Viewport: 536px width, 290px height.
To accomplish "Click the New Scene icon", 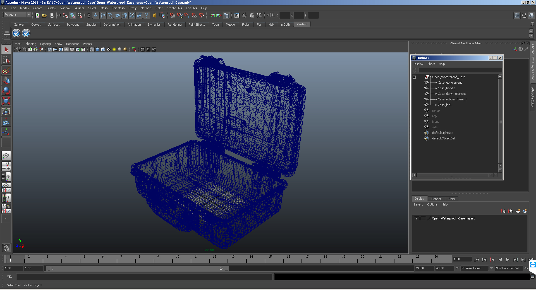I will [x=37, y=15].
